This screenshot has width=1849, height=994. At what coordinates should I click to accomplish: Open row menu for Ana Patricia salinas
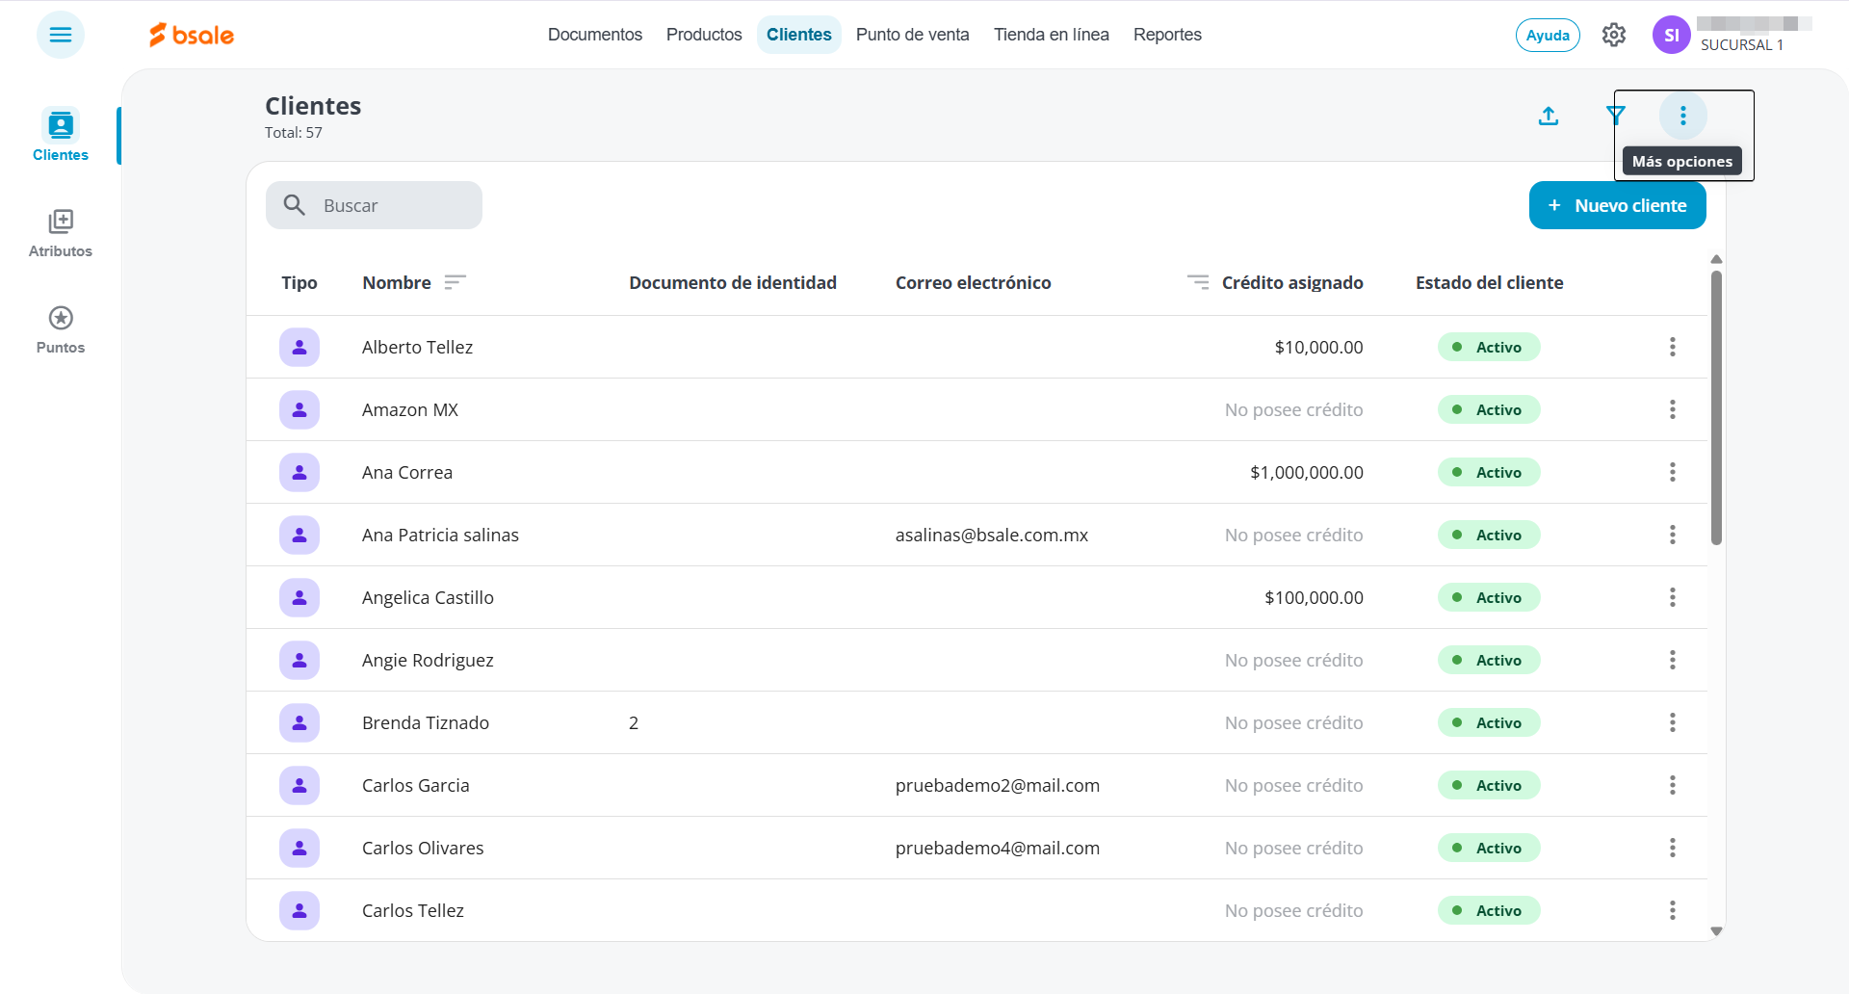point(1673,535)
